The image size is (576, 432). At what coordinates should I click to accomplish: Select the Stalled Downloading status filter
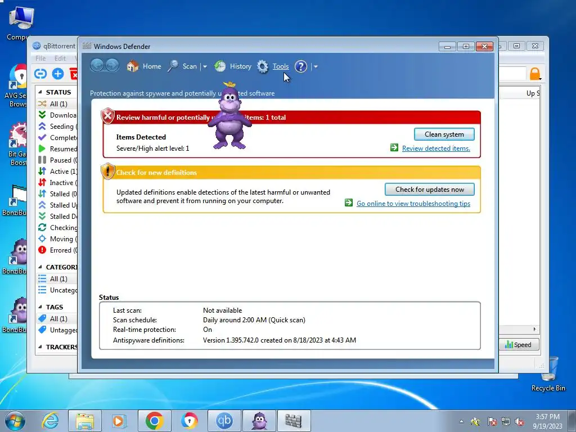[x=57, y=217]
